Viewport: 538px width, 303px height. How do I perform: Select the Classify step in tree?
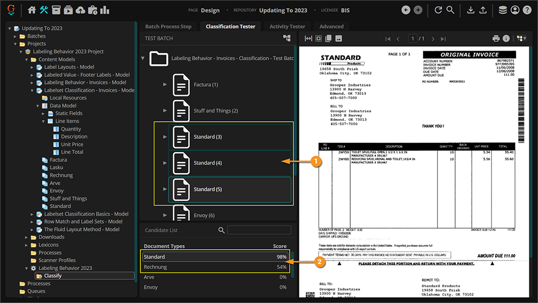pyautogui.click(x=53, y=276)
